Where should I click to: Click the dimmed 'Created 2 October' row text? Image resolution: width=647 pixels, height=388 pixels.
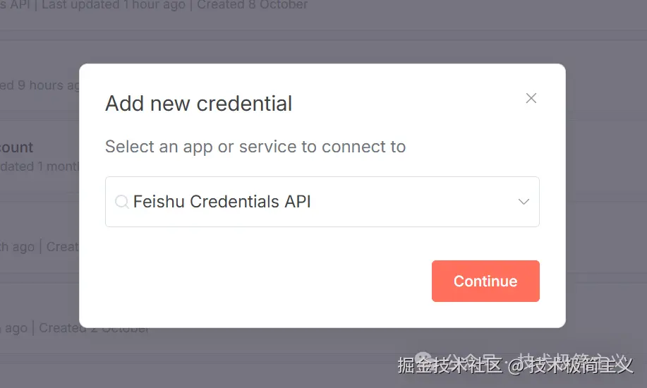[x=93, y=328]
